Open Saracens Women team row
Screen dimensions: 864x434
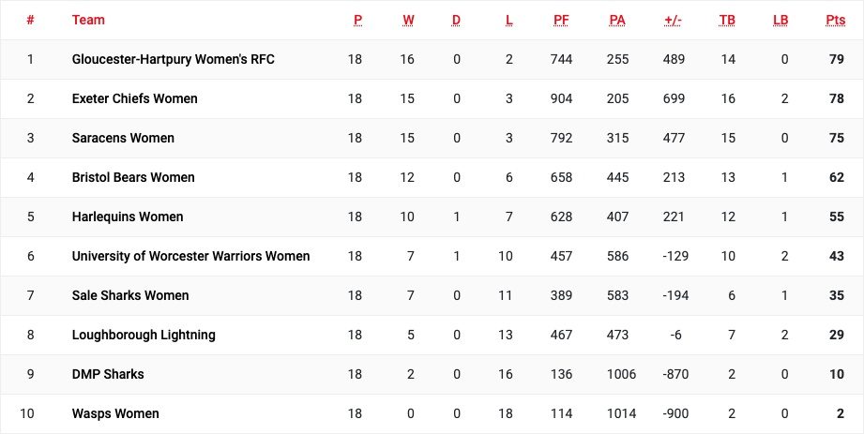[432, 138]
